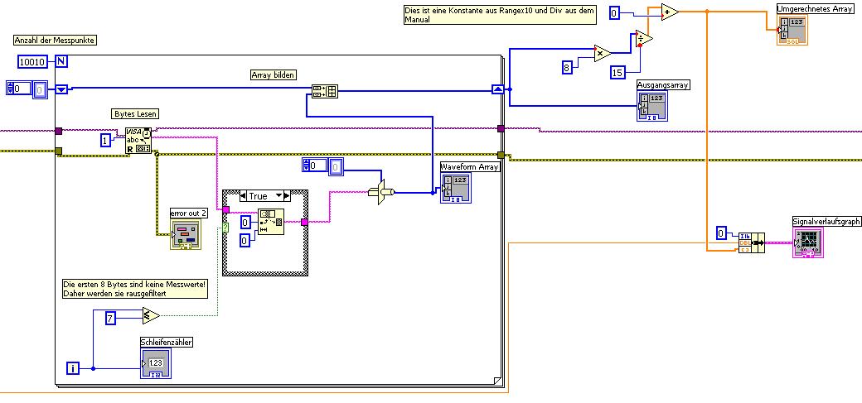The image size is (862, 403).
Task: Click the 'Bytes Lesen' label
Action: pyautogui.click(x=135, y=114)
